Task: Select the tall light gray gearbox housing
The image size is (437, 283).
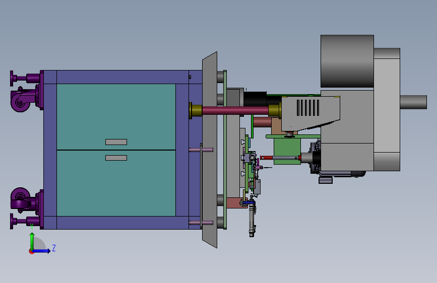Action: pyautogui.click(x=387, y=109)
